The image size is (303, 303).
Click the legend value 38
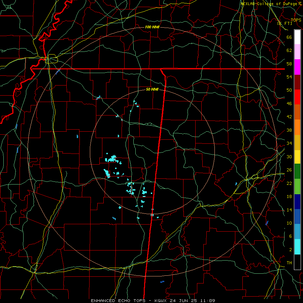tap(289, 130)
